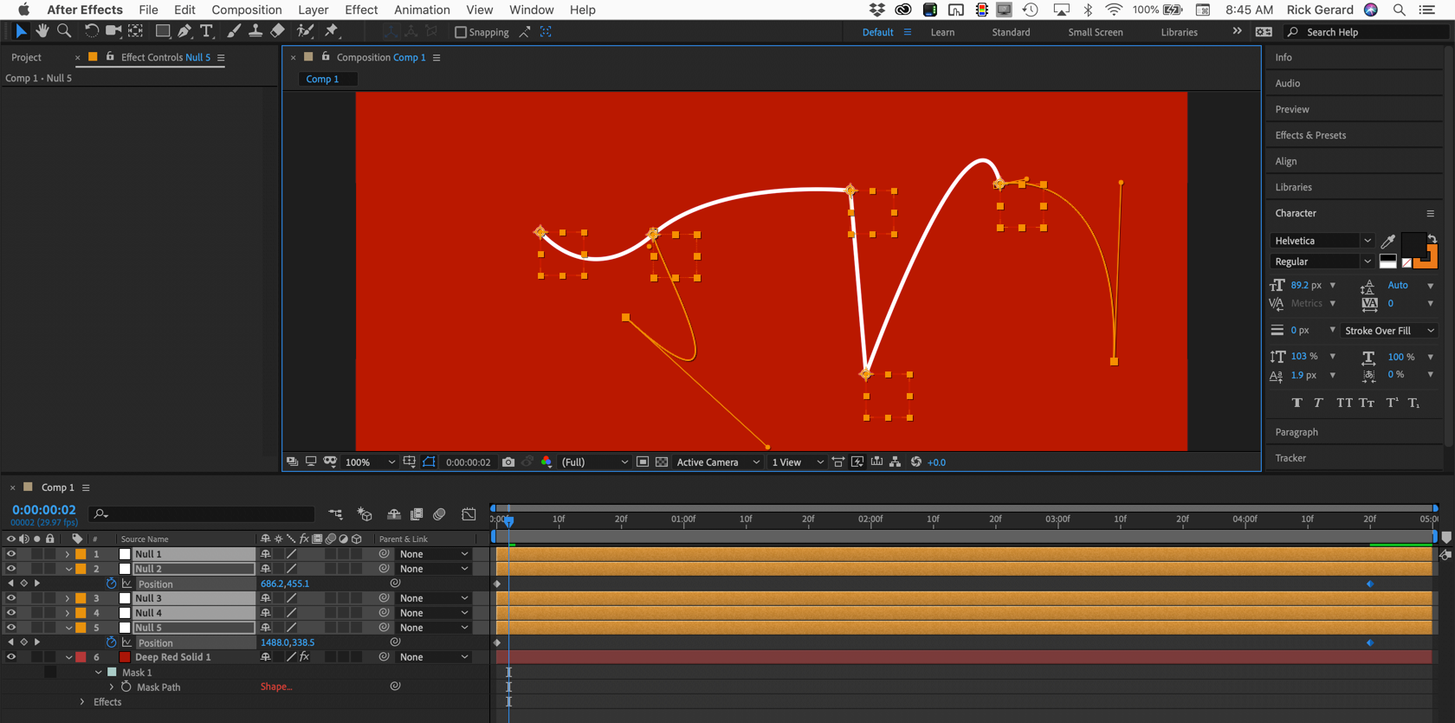This screenshot has width=1455, height=723.
Task: Reset exposure in the composition viewer
Action: [916, 462]
